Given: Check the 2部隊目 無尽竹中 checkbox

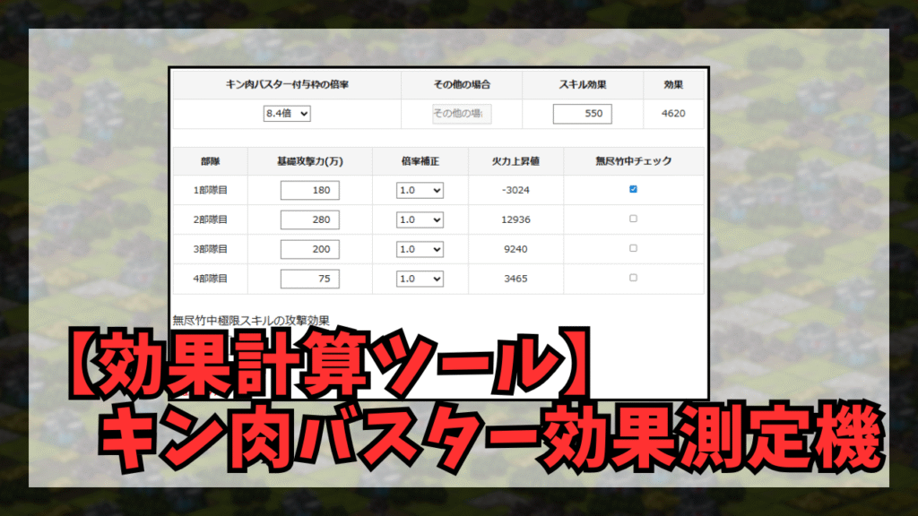Looking at the screenshot, I should point(633,219).
